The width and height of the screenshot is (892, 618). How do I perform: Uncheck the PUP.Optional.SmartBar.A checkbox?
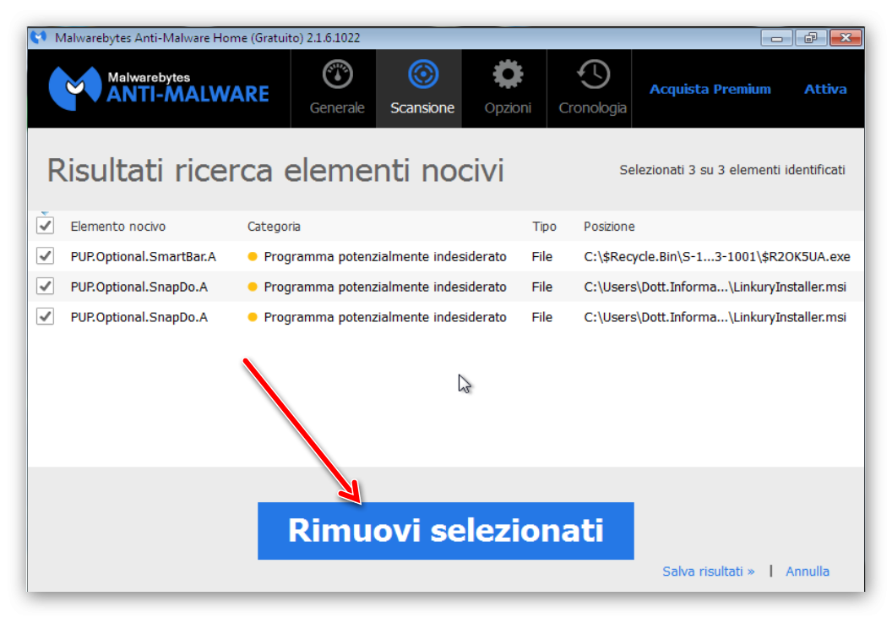point(45,256)
